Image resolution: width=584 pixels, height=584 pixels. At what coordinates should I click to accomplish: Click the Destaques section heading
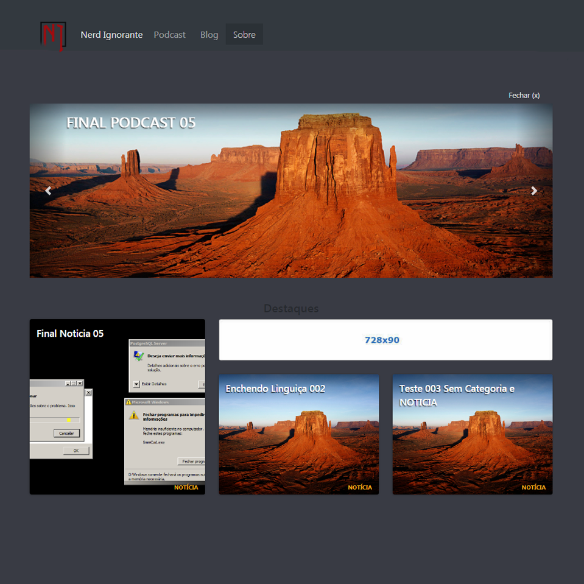[291, 308]
